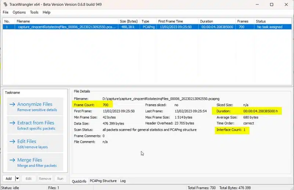Start the Anonymize Files task
This screenshot has height=190, width=294.
click(35, 106)
